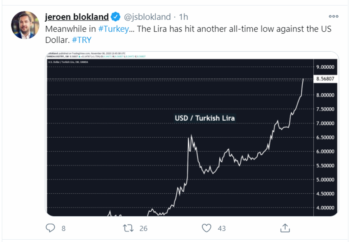Click the username jeroen blokland
This screenshot has height=242, width=354.
point(76,17)
